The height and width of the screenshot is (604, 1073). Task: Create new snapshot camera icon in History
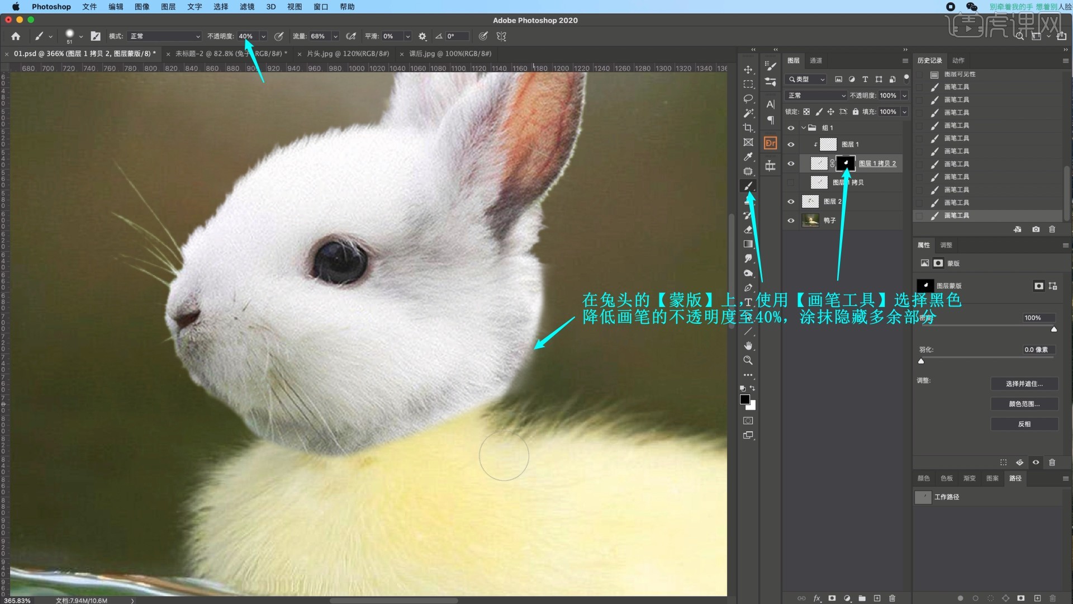pyautogui.click(x=1036, y=229)
